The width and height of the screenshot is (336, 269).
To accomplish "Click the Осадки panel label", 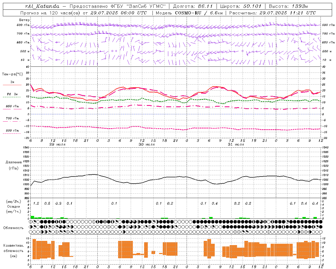I will (x=14, y=206).
